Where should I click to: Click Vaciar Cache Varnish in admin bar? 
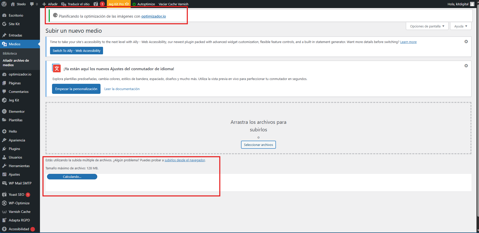pos(173,4)
